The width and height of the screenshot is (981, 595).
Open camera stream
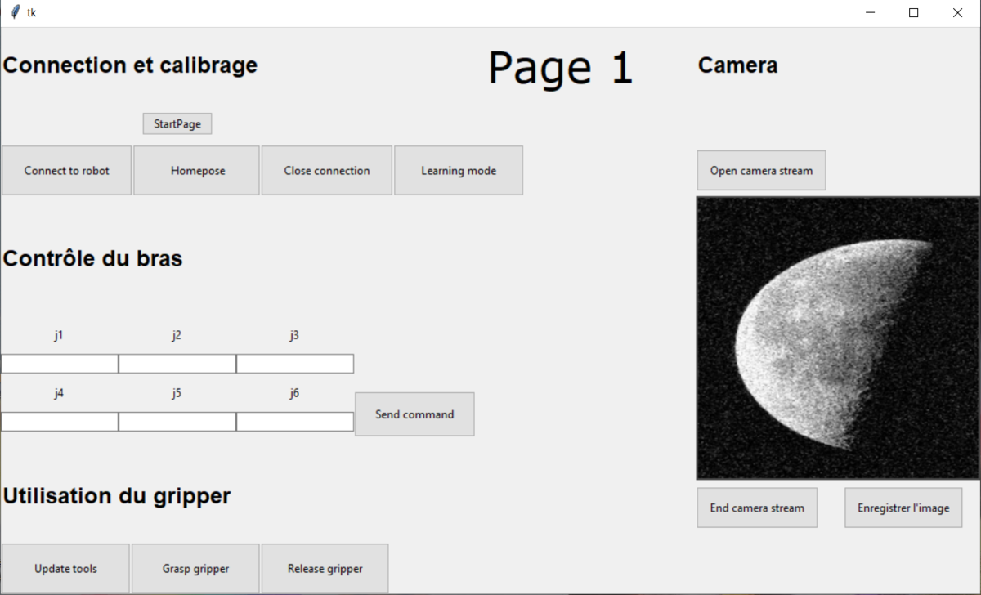pyautogui.click(x=761, y=171)
